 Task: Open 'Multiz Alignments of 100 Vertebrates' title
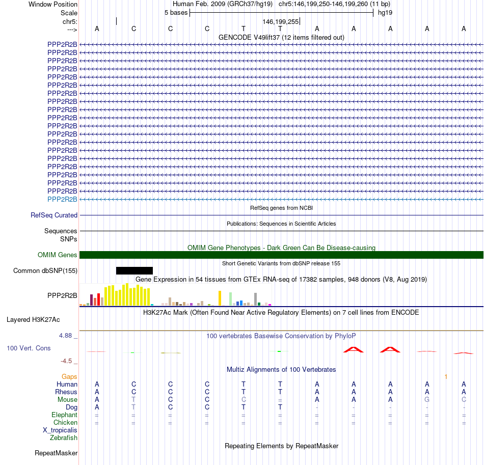281,370
